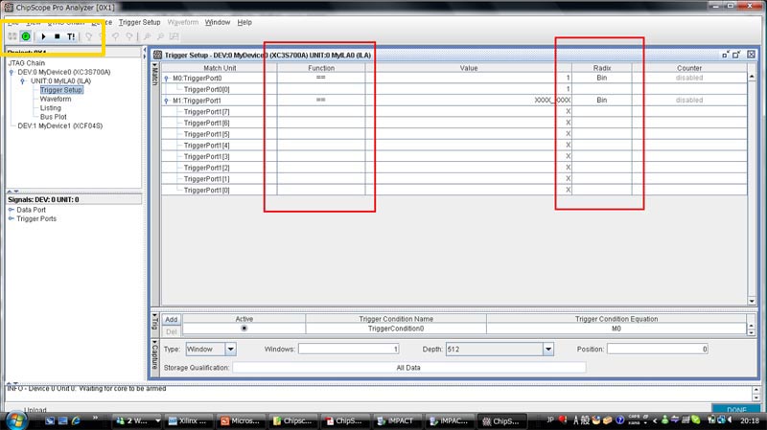Open Waveform menu

(183, 22)
